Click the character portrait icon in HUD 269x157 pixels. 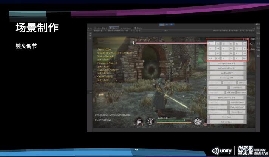point(140,122)
